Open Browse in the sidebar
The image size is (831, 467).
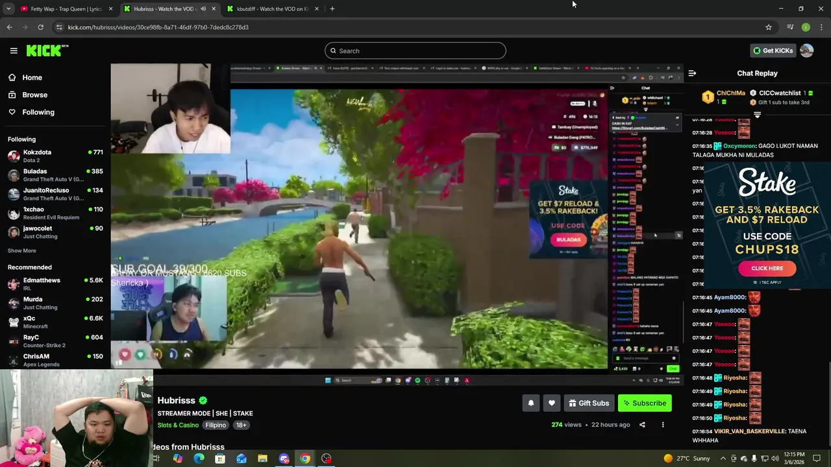point(34,95)
